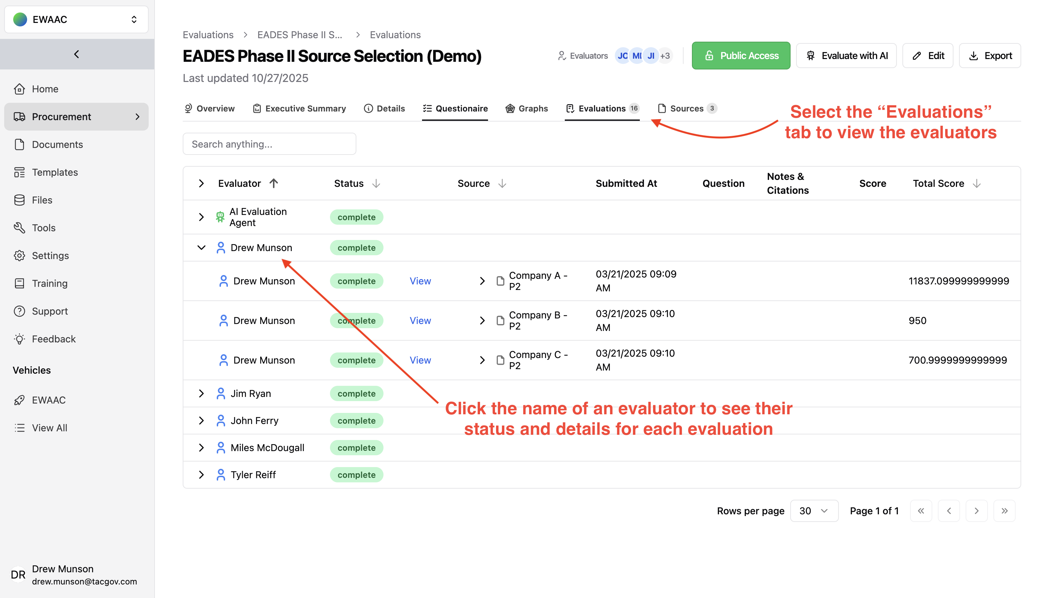Screen dimensions: 1049x598
Task: Click the Home icon in sidebar
Action: tap(19, 89)
